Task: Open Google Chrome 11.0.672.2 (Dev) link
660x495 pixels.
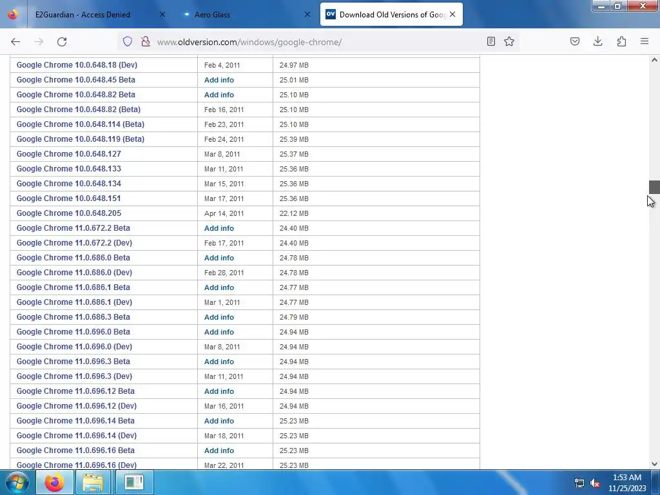Action: [74, 243]
